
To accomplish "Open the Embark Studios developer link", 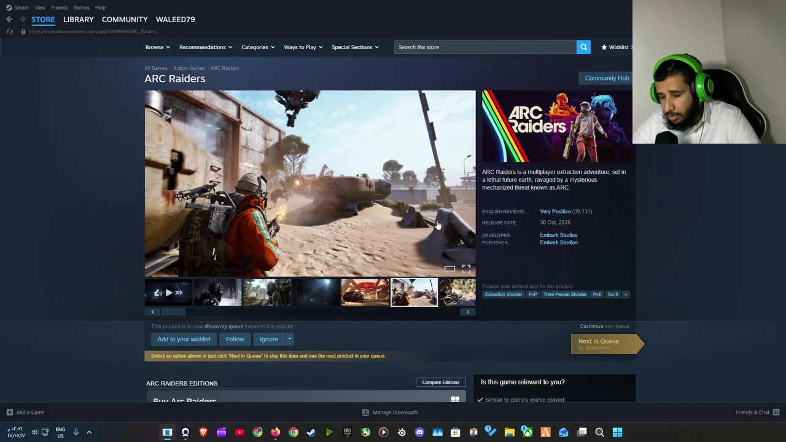I will pos(559,235).
